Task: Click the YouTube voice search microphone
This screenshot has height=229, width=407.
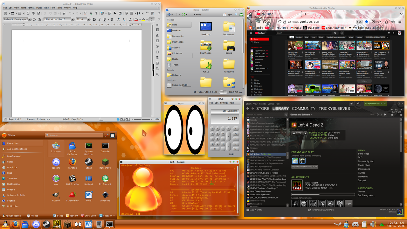Action: (342, 33)
